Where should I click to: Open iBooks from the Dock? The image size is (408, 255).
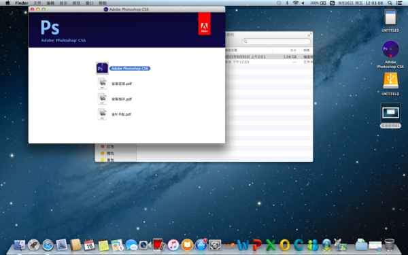click(x=187, y=245)
